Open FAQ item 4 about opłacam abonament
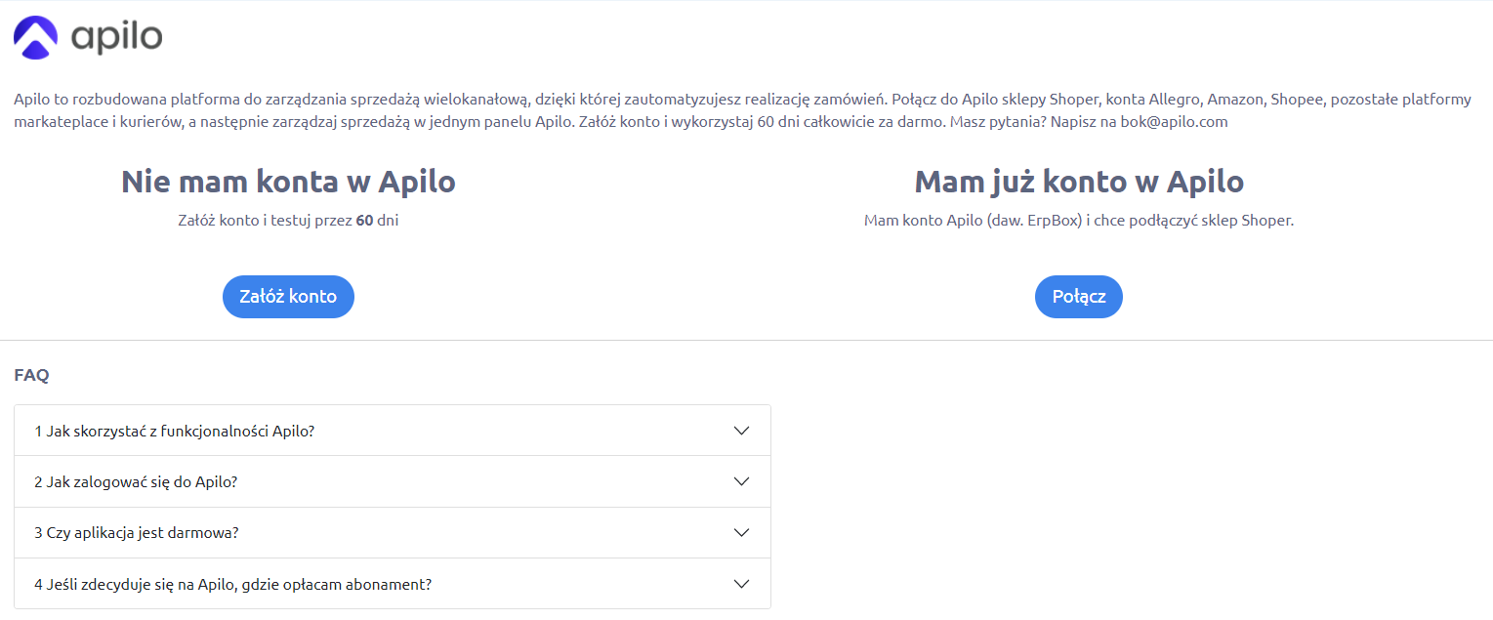Screen dimensions: 1493x620 pos(393,584)
